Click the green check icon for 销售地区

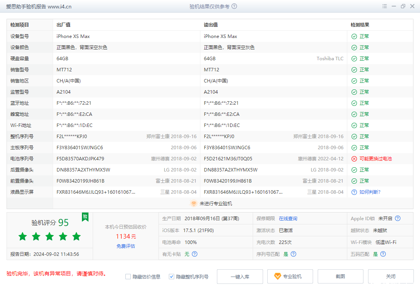pos(354,81)
